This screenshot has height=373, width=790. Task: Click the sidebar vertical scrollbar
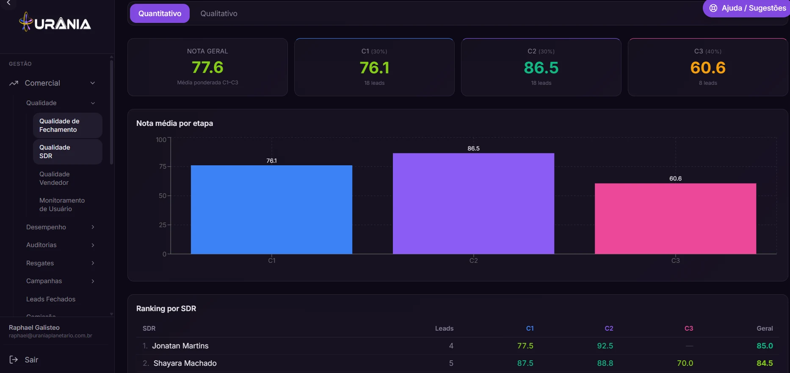(111, 112)
